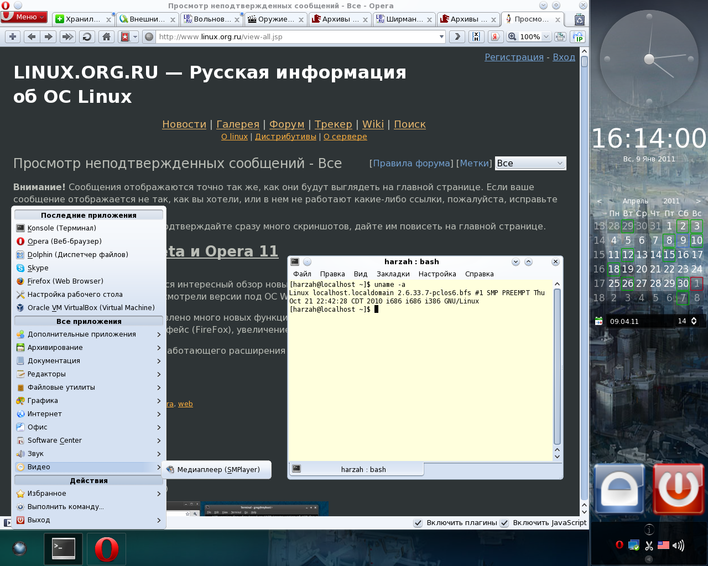Launch Медиаплеер (SMPlayer) from the submenu
Screen dimensions: 708x566
coord(217,469)
